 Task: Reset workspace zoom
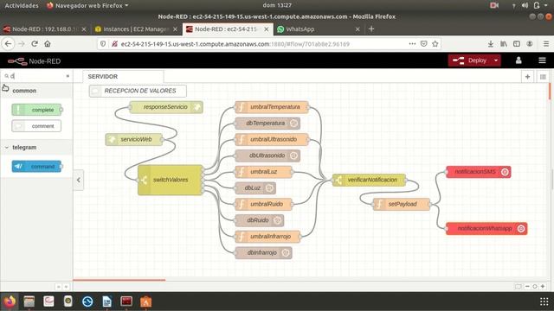535,286
